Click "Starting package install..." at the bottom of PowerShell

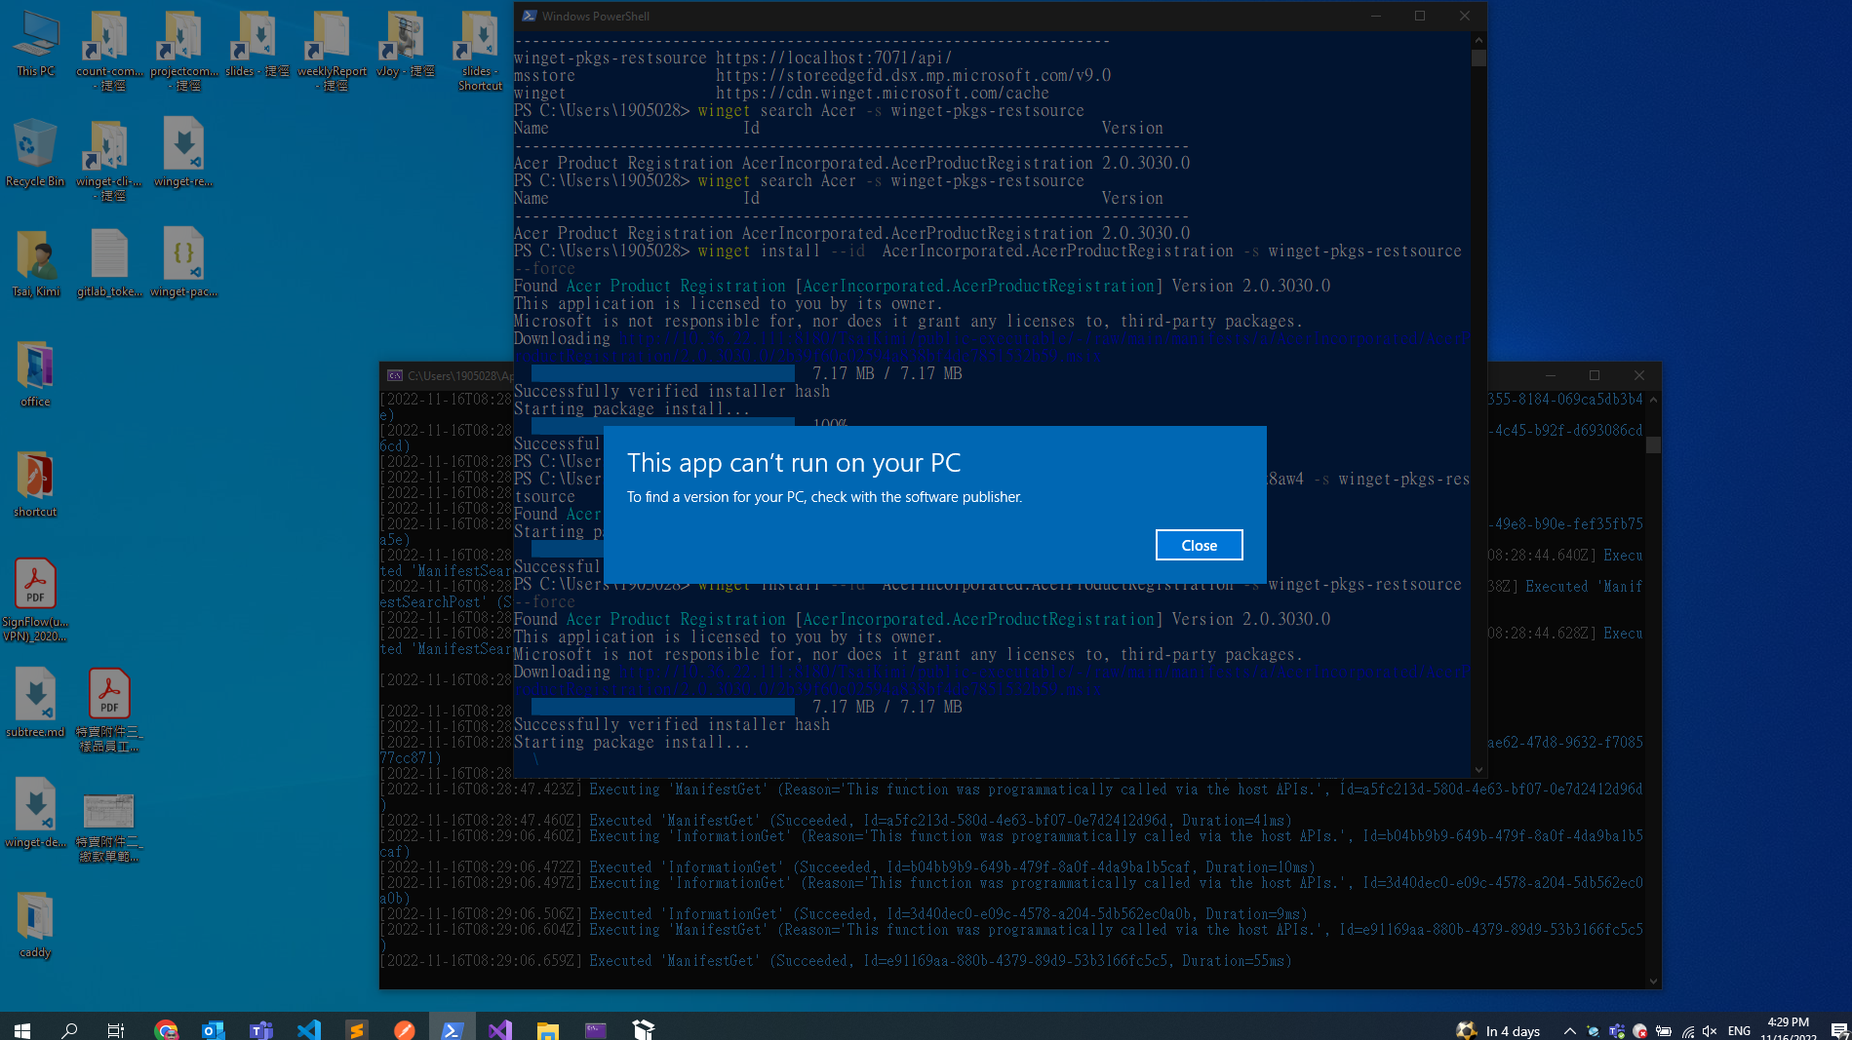632,743
